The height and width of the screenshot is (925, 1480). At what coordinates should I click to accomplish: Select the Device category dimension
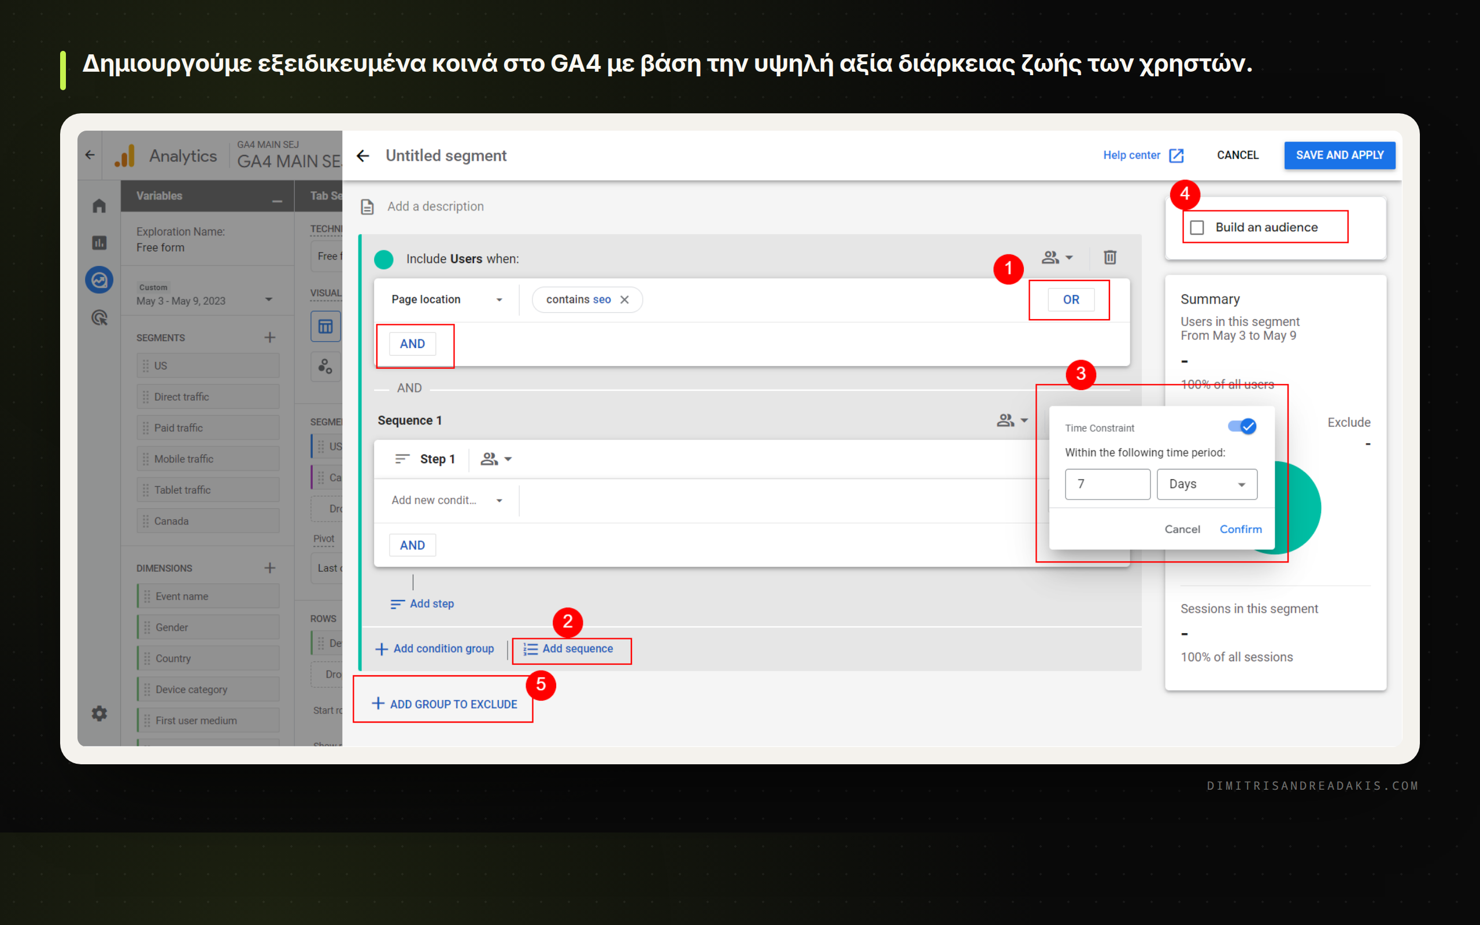[x=208, y=690]
